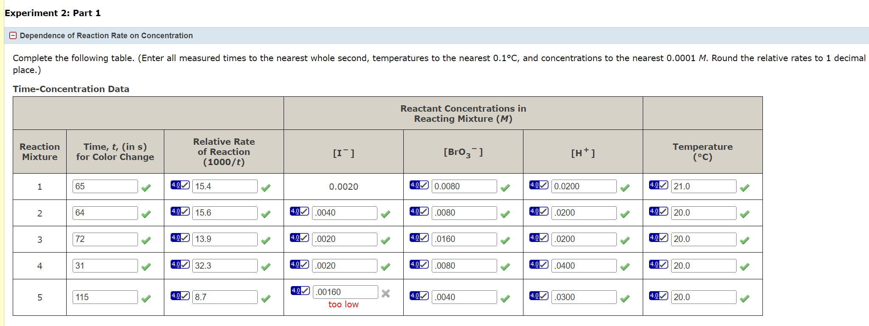This screenshot has width=869, height=326.
Task: Edit the mixture 5 bromate field showing .0040
Action: pyautogui.click(x=464, y=297)
